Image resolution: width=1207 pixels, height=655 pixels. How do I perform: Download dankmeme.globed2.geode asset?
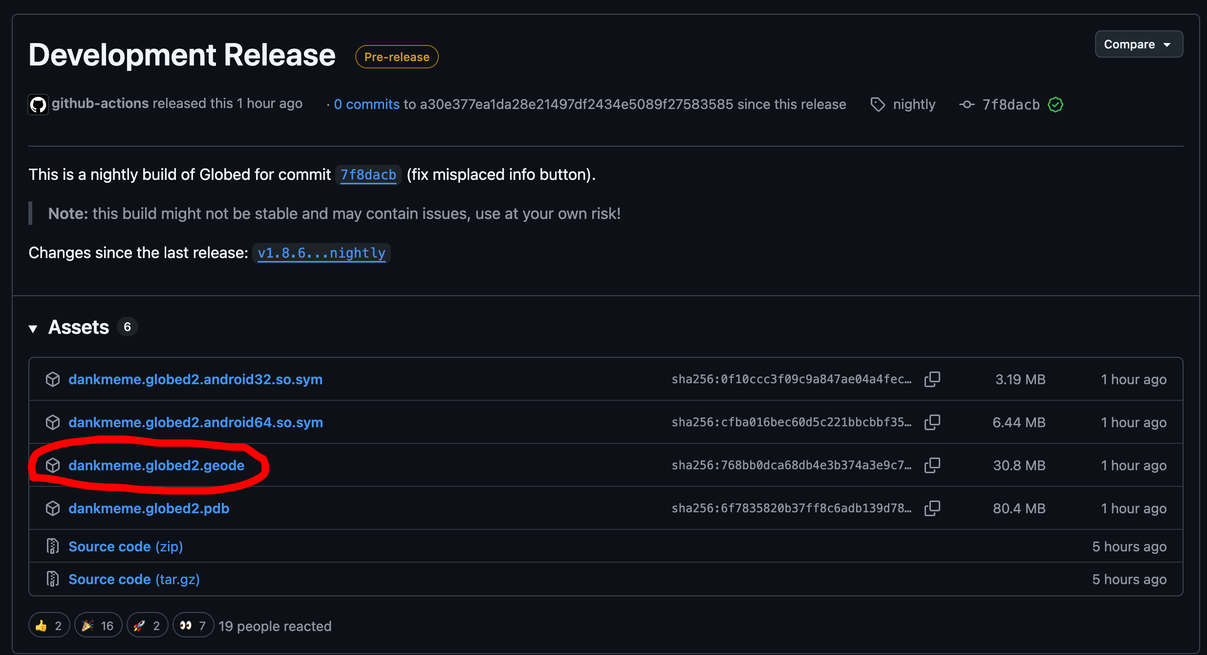pyautogui.click(x=156, y=465)
